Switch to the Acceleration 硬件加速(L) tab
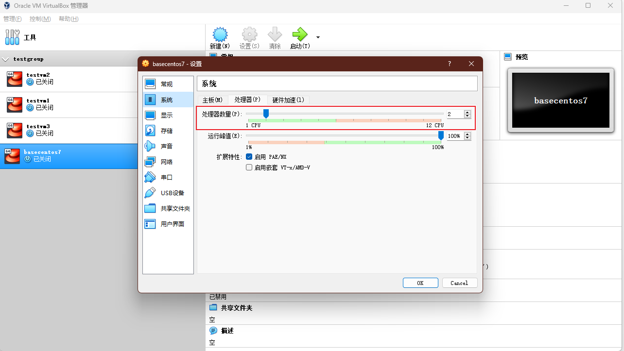 288,100
